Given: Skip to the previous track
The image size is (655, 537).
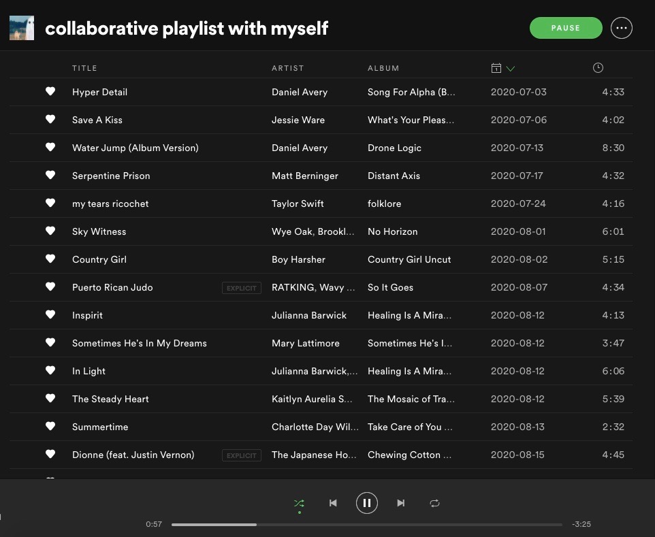Looking at the screenshot, I should click(333, 503).
